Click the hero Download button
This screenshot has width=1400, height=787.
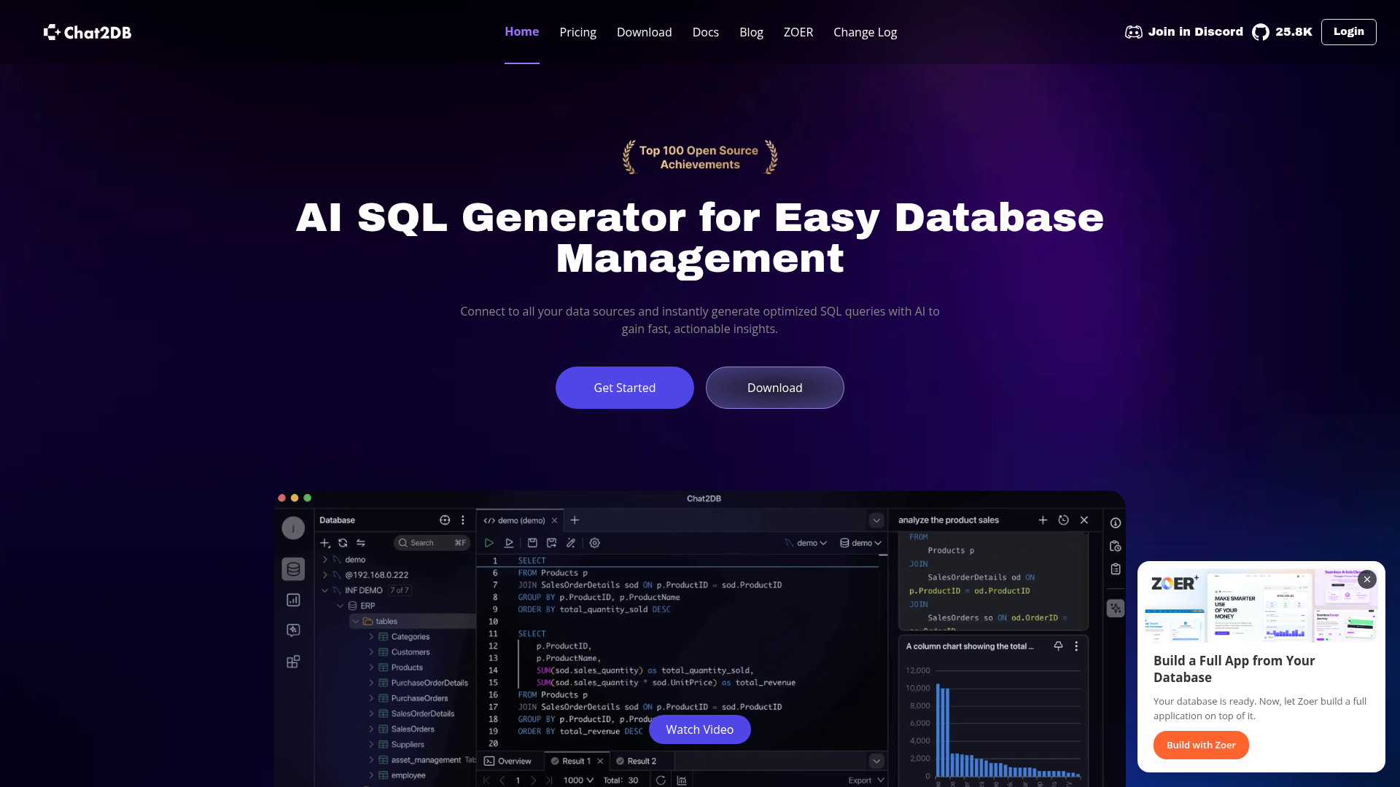pyautogui.click(x=774, y=388)
